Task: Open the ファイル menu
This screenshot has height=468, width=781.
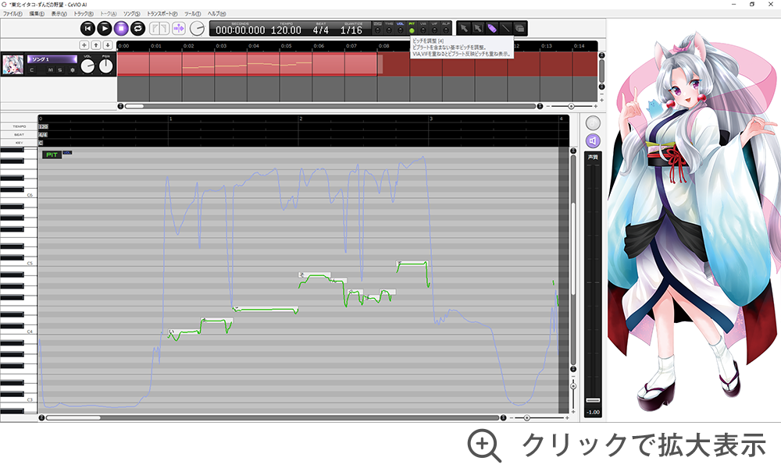Action: point(12,14)
